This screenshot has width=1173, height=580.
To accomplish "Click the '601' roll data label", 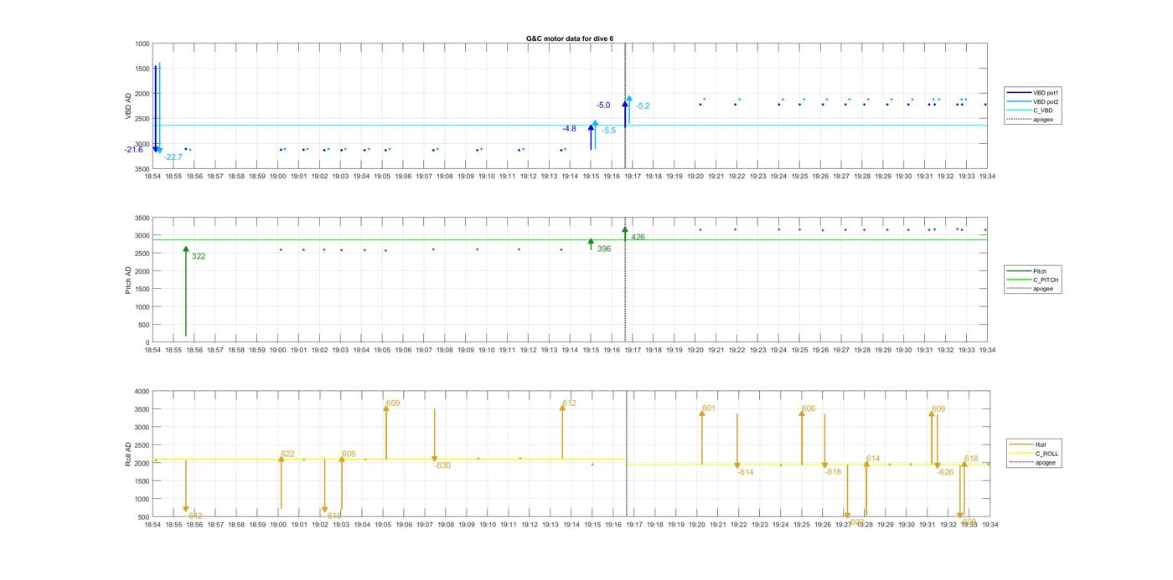I will [709, 408].
